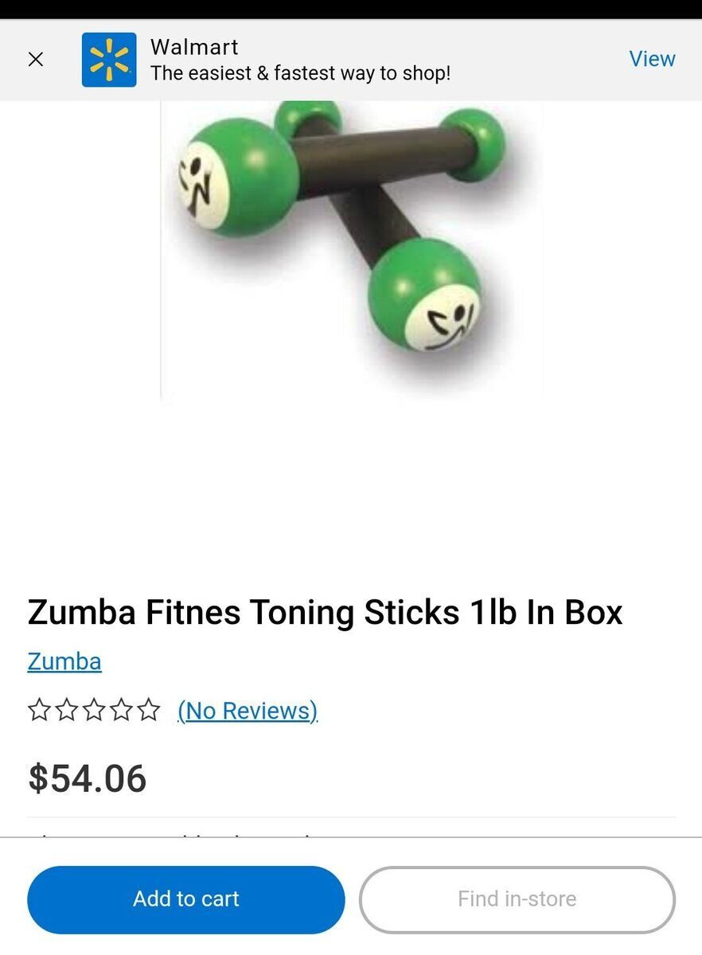Choose the Find in-store button
This screenshot has height=955, width=702.
pos(517,899)
